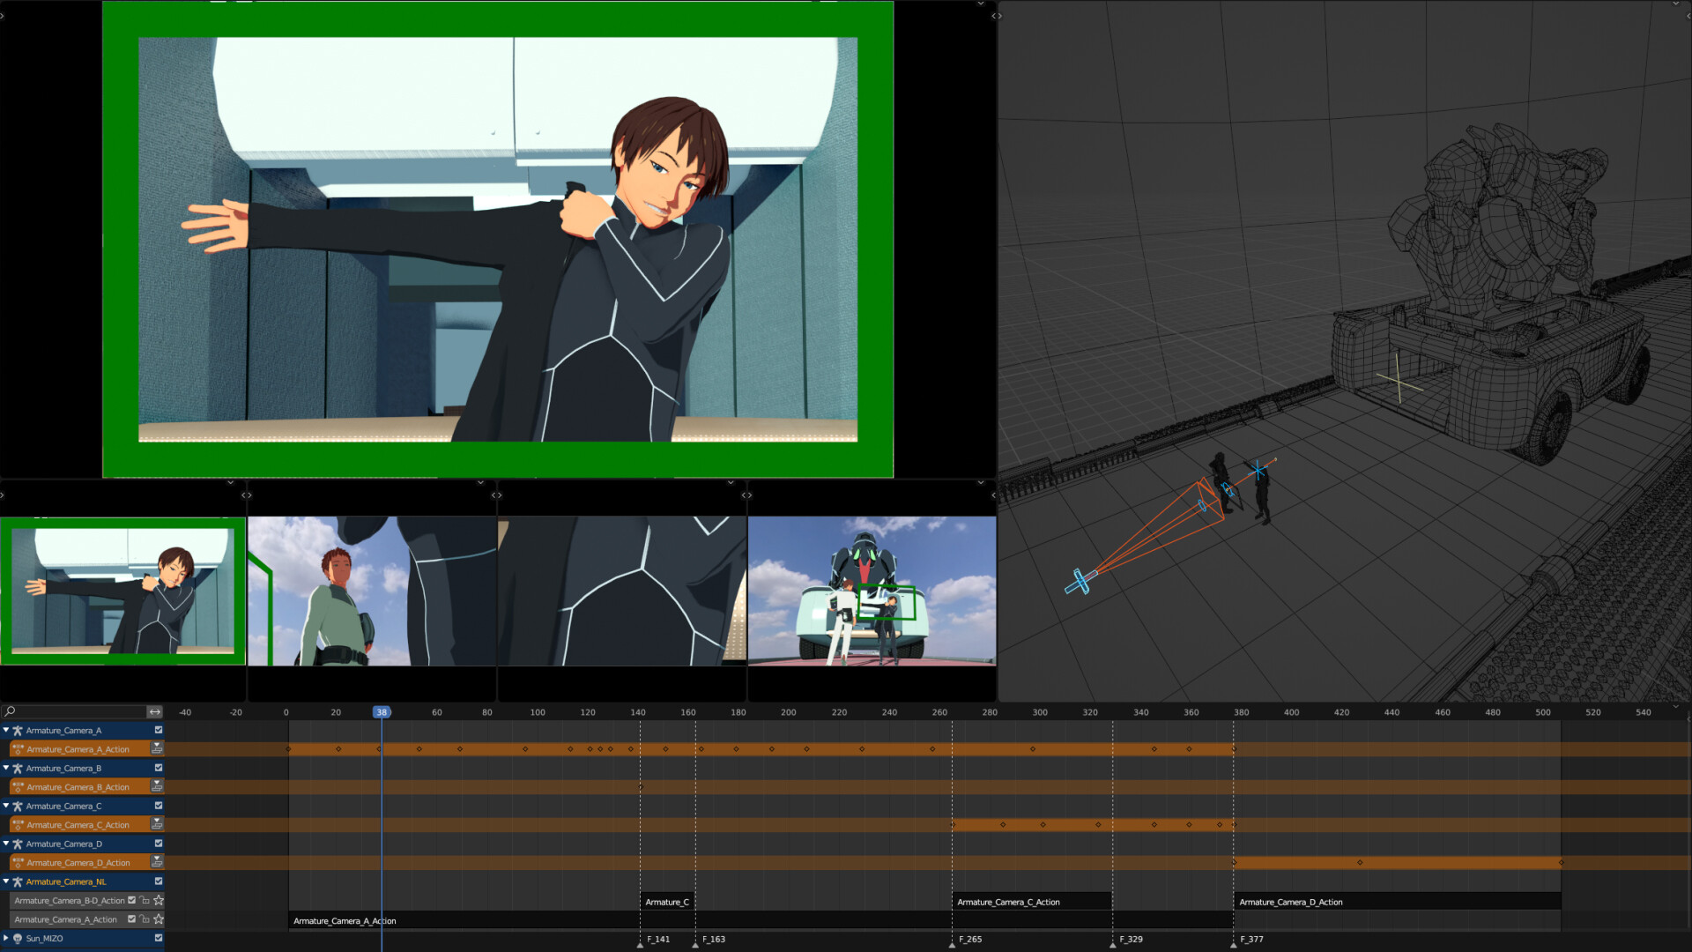Click the F_265 frame marker label
Screen dimensions: 1692x952
point(971,940)
